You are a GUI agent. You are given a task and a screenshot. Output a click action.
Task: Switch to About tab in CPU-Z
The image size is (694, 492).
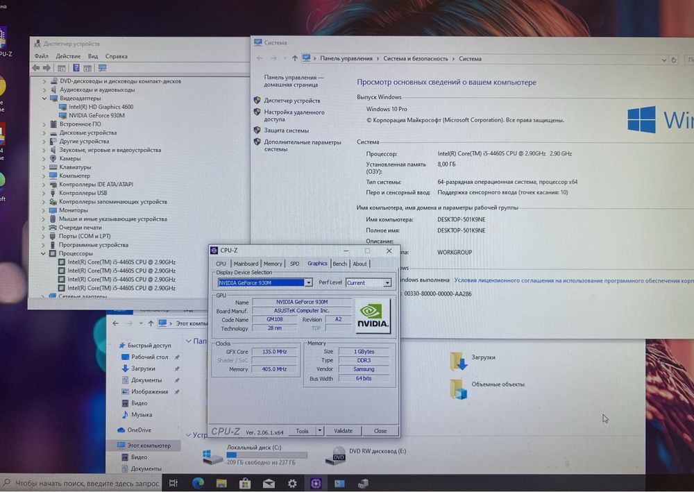359,264
